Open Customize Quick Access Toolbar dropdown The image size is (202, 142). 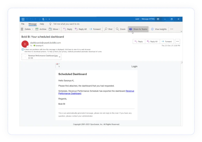[x=49, y=19]
